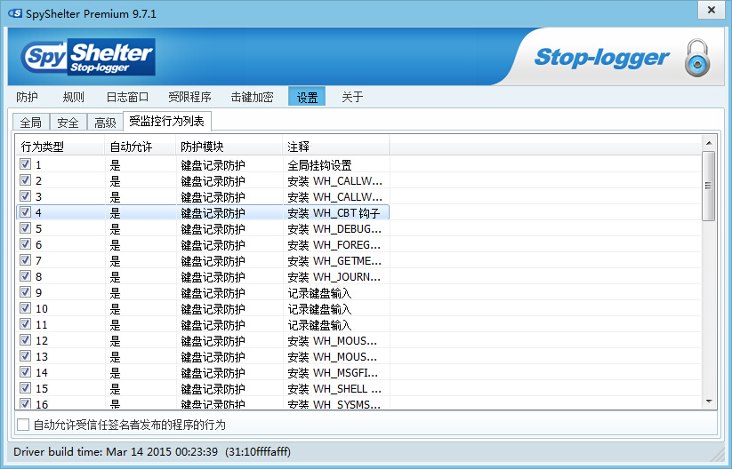The height and width of the screenshot is (469, 732).
Task: Select the 安装 WH_MSGFI... comment cell
Action: click(333, 372)
